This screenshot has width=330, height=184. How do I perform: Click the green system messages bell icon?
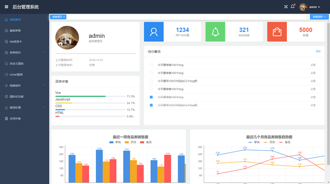pos(215,32)
